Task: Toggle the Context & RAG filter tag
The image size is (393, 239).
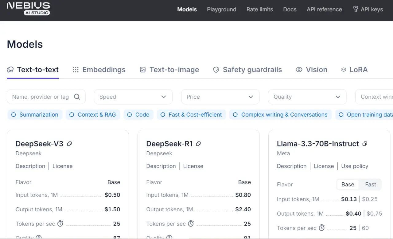Action: [93, 115]
